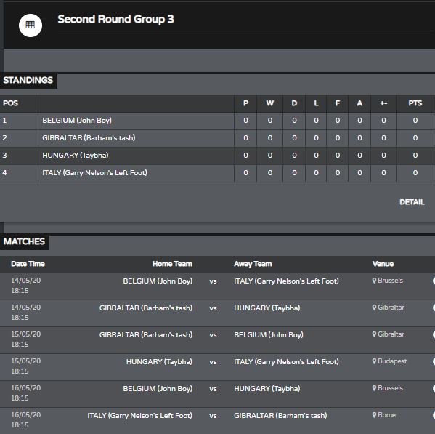Click the table grid icon beside Second Round Group 3
This screenshot has width=435, height=434.
(31, 25)
